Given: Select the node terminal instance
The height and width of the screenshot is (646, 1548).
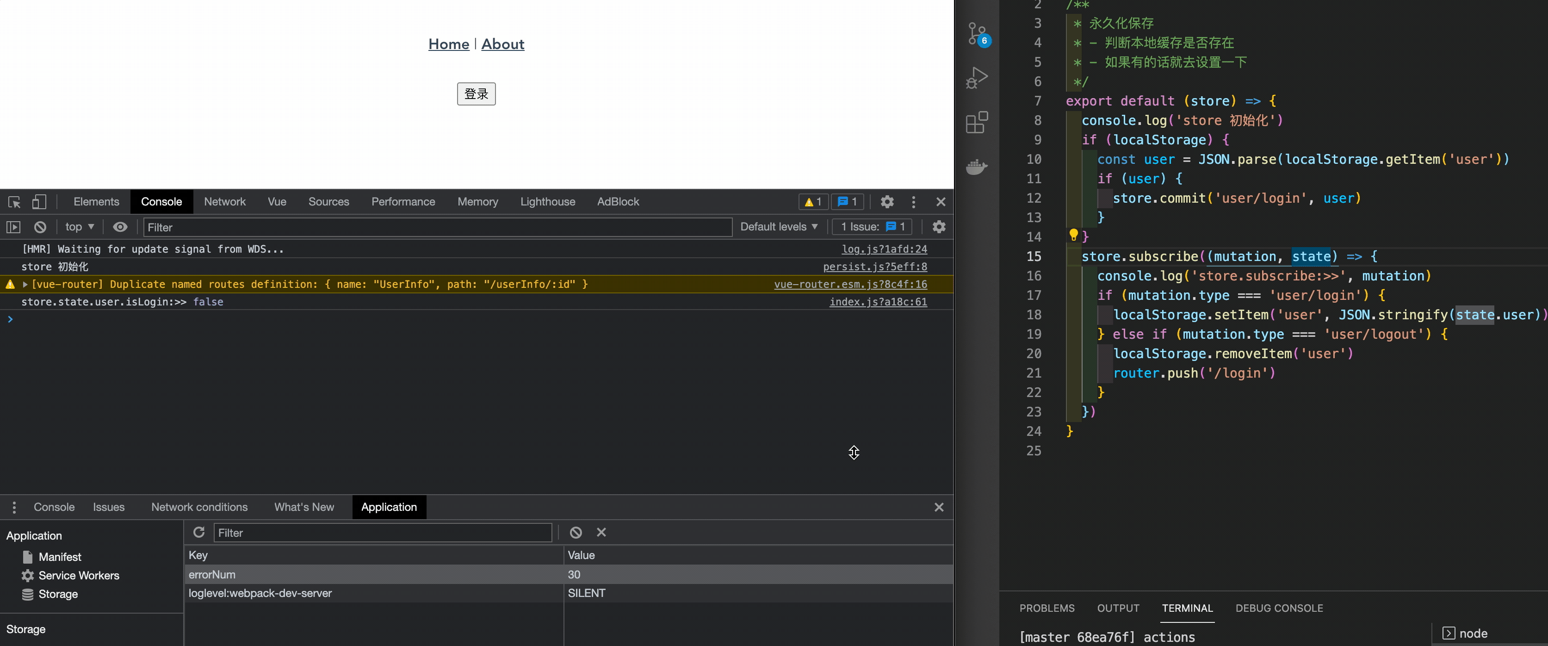Looking at the screenshot, I should [x=1465, y=634].
